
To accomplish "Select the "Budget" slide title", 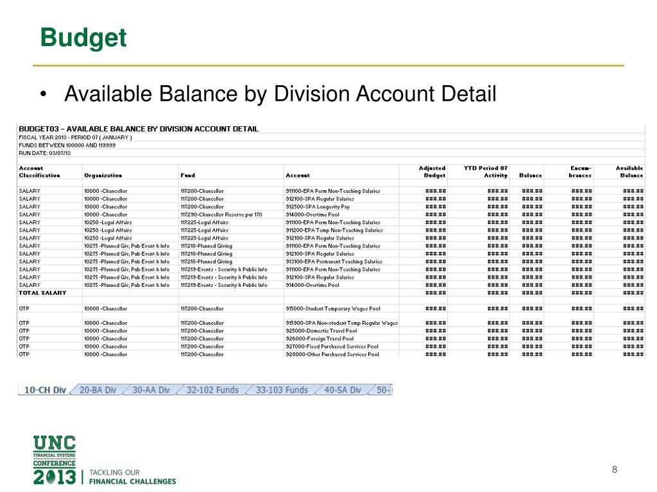I will pos(83,38).
